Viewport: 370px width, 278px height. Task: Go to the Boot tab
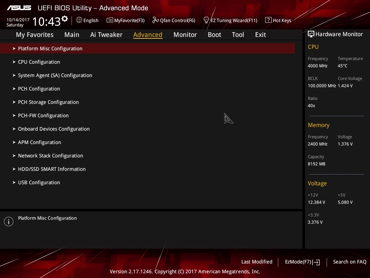click(214, 35)
